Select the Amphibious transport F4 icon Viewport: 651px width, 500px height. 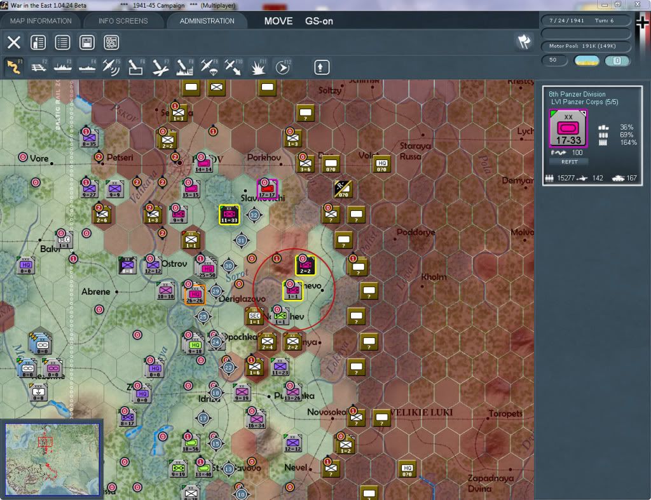pos(87,67)
